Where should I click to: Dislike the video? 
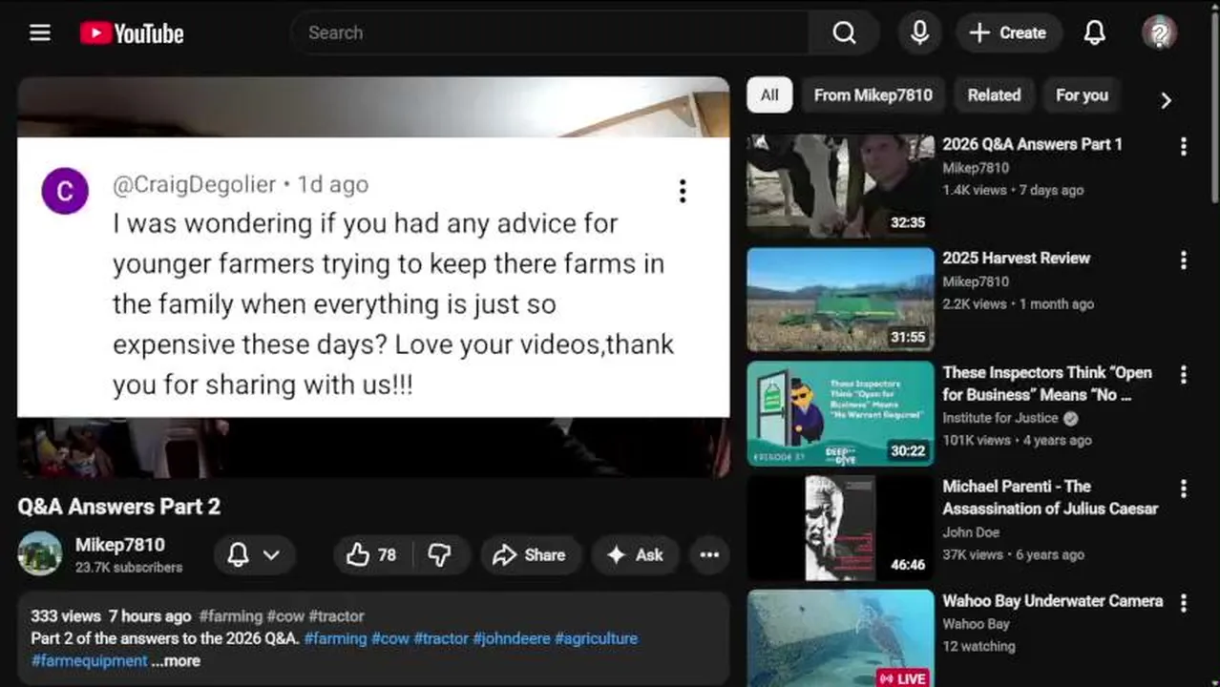(439, 555)
